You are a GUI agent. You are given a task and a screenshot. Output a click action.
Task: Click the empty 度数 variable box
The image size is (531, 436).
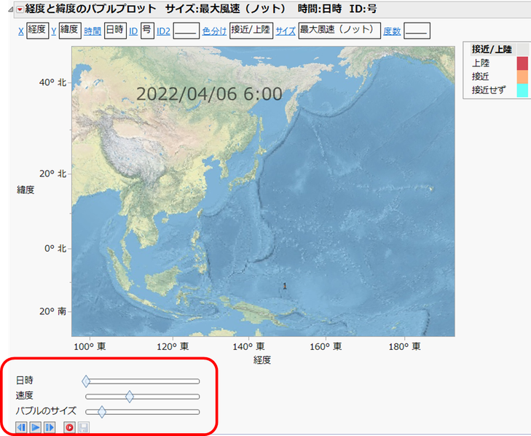pyautogui.click(x=417, y=31)
